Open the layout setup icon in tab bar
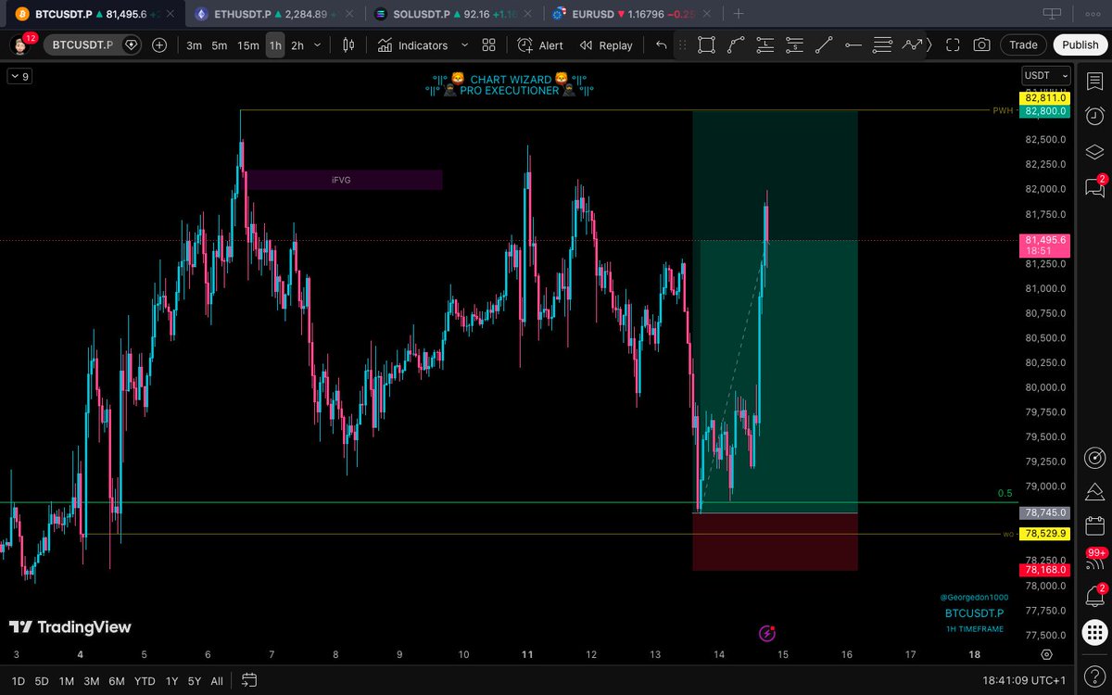The width and height of the screenshot is (1112, 695). click(1052, 14)
